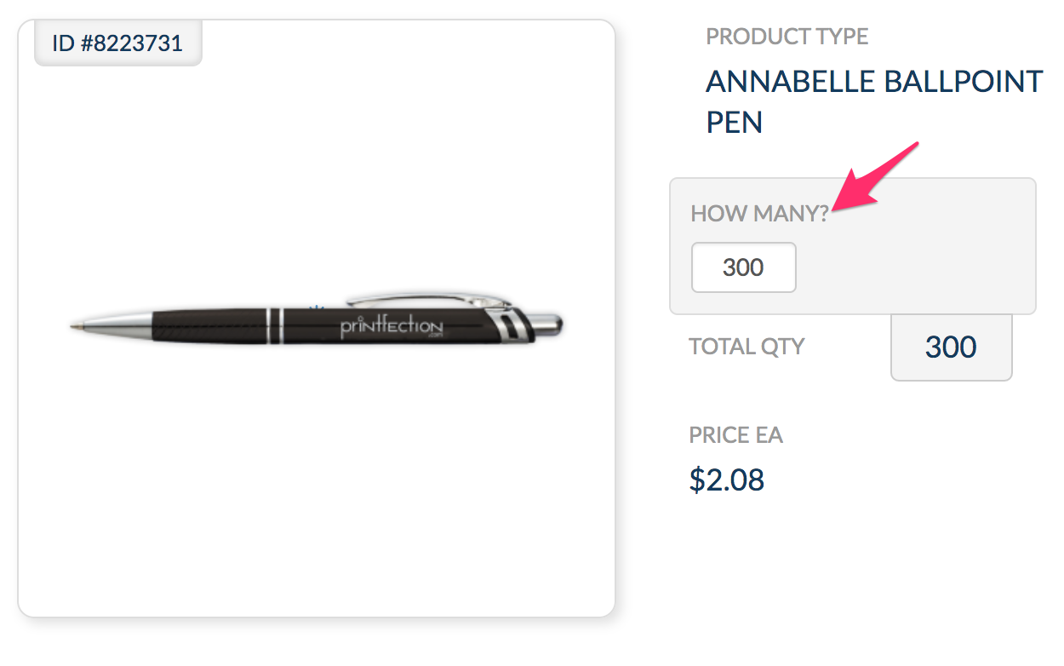Click the textured black grip of the pen
1064x666 pixels.
[x=209, y=325]
